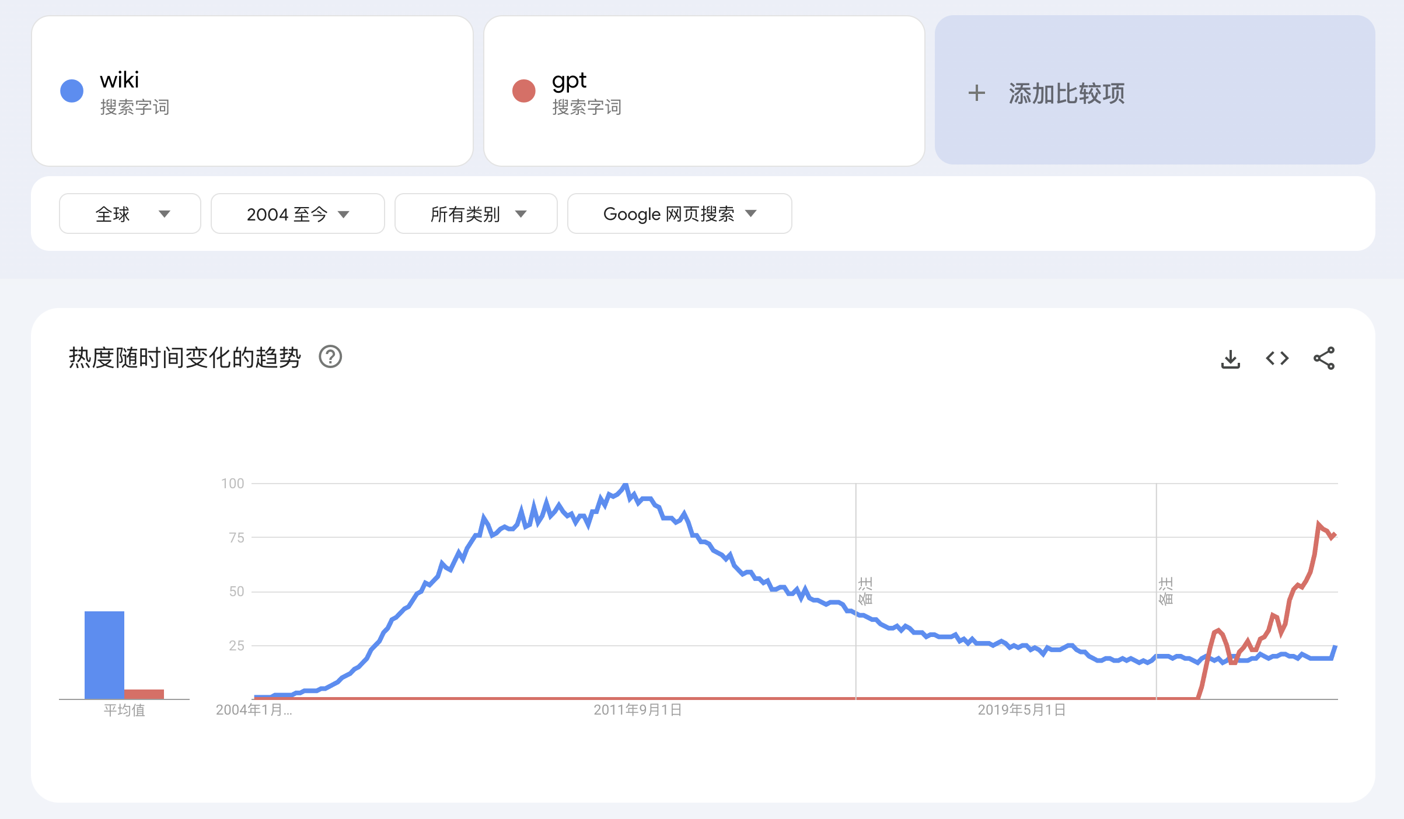Viewport: 1404px width, 819px height.
Task: Click the red gpt line peak near 2024
Action: point(1319,524)
